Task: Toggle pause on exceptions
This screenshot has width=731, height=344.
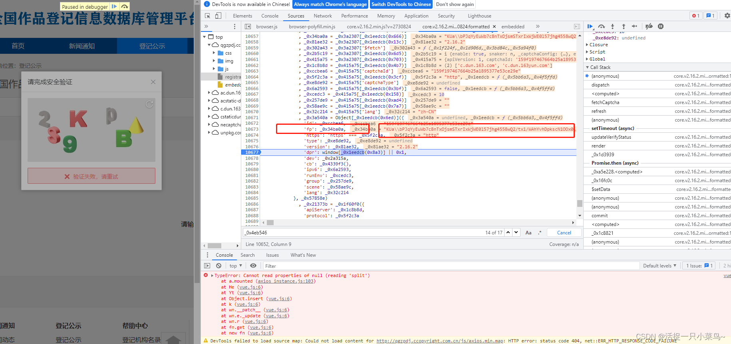Action: tap(661, 26)
